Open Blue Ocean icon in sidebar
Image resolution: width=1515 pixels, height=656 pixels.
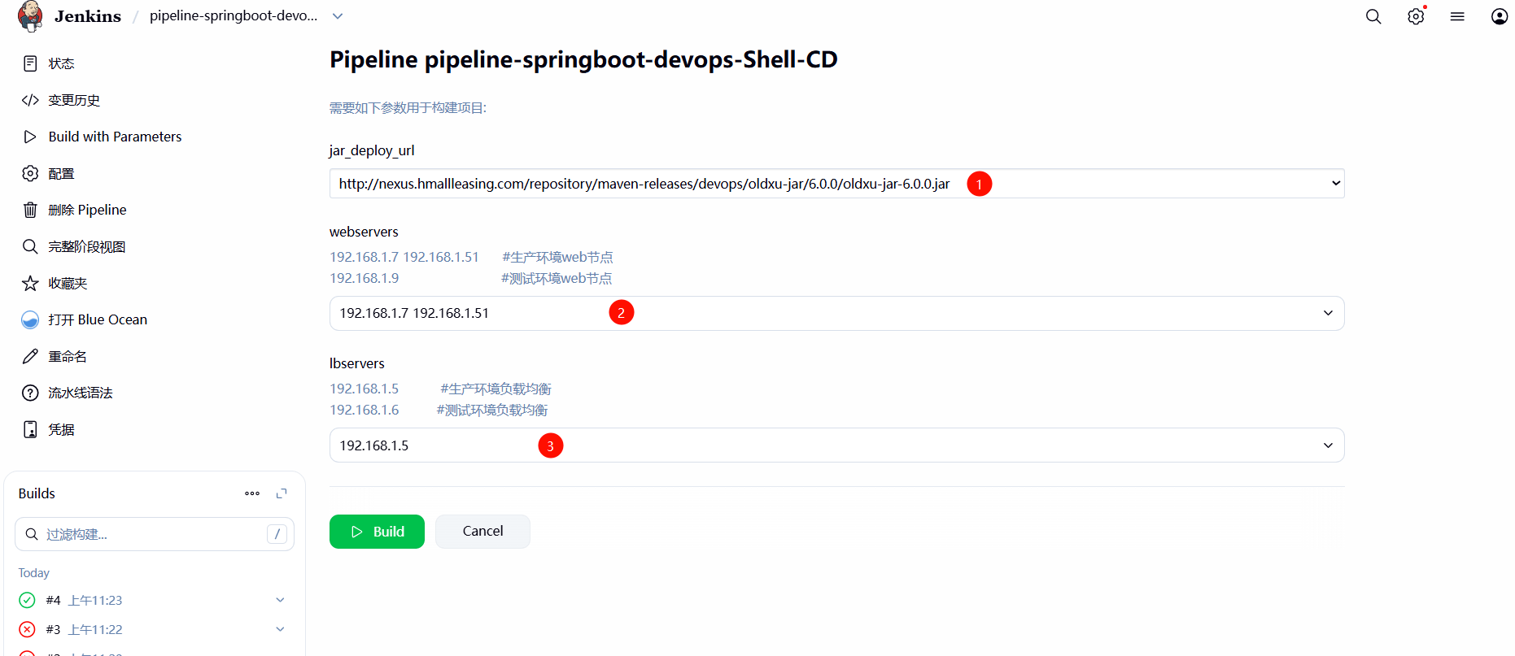coord(30,319)
